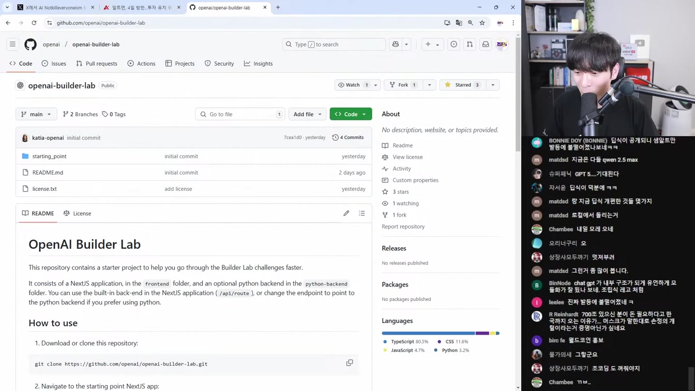695x391 pixels.
Task: Open the Packages heading link
Action: click(x=395, y=284)
